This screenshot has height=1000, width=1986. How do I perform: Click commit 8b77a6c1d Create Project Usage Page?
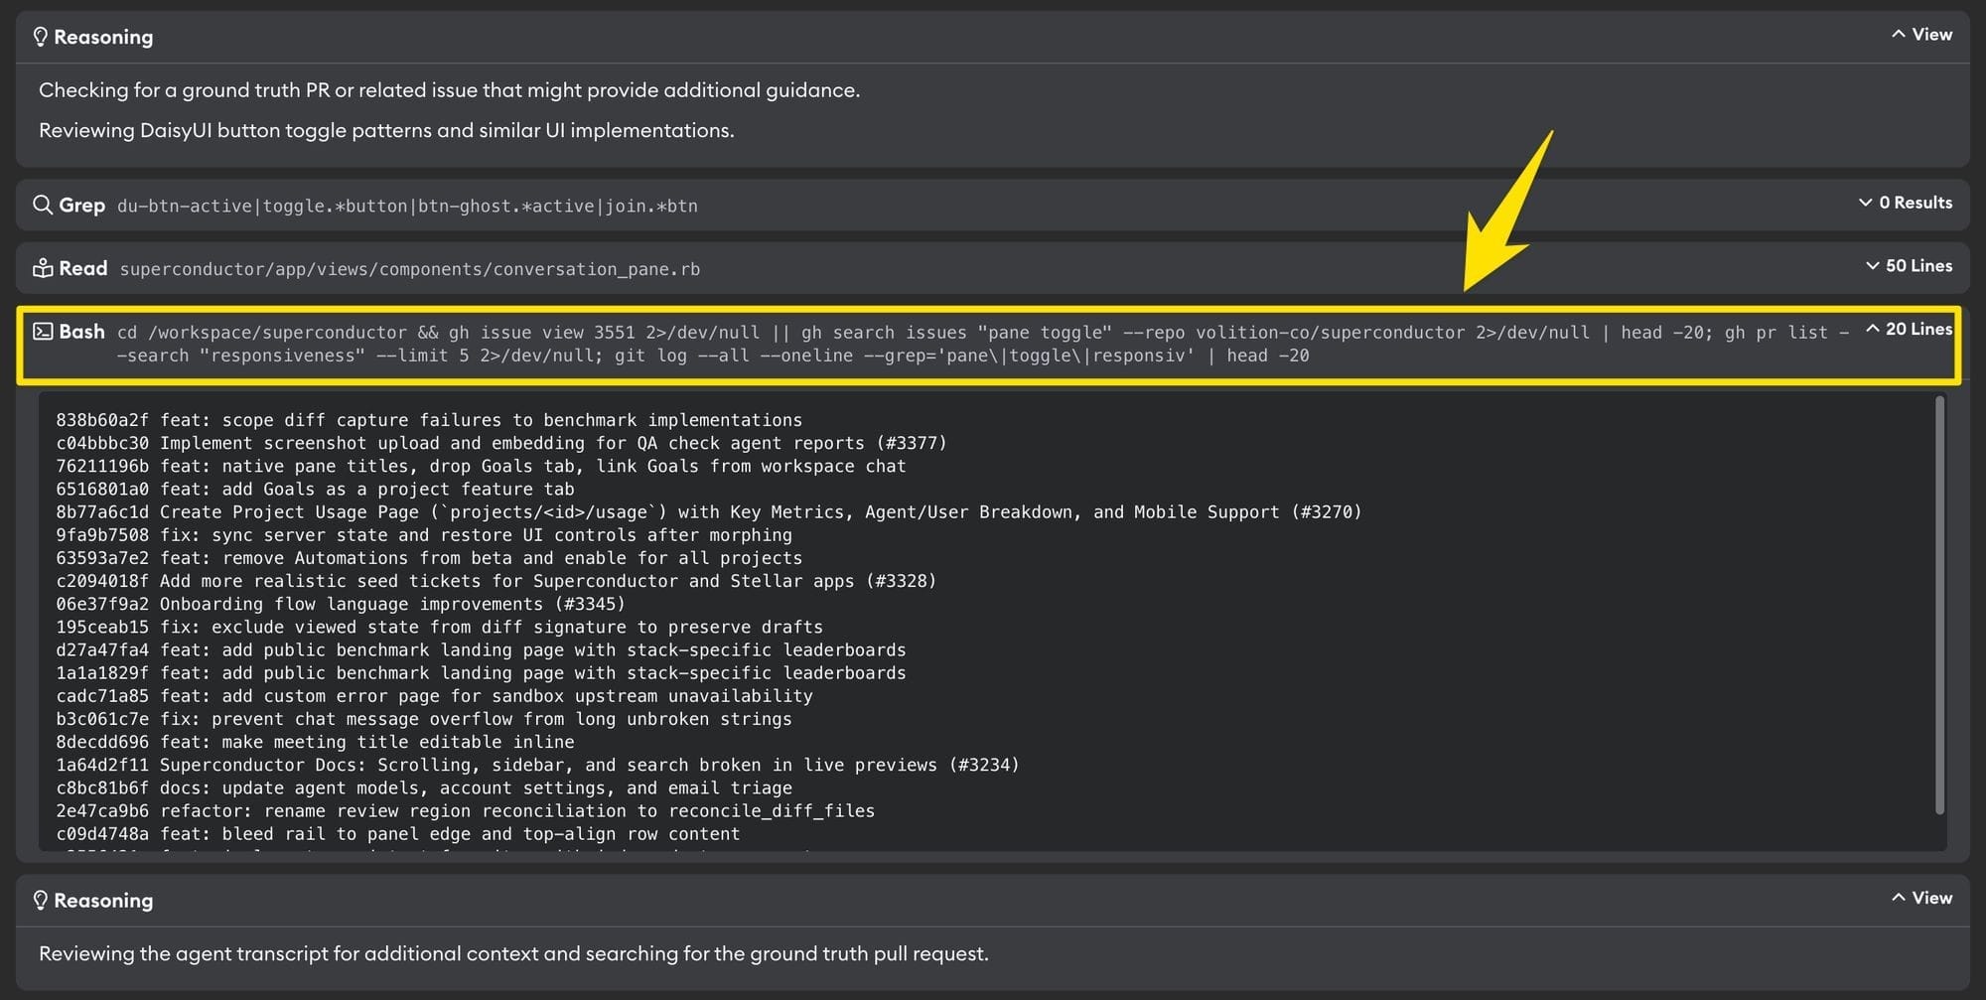pyautogui.click(x=709, y=511)
